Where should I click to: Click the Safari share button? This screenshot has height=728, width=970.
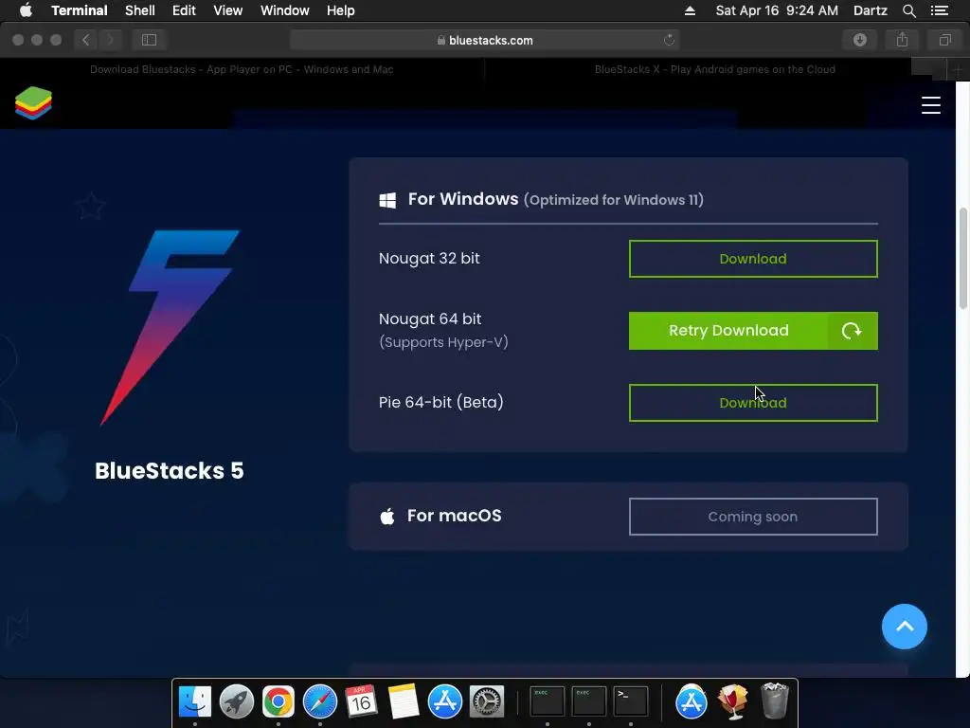pyautogui.click(x=902, y=40)
